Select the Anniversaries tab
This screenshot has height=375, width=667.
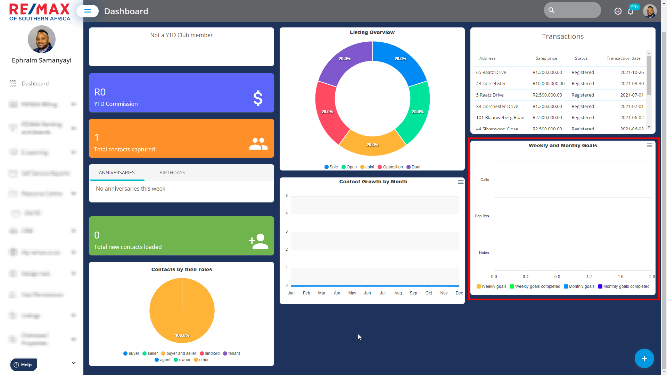(x=117, y=173)
